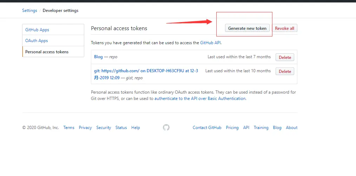The width and height of the screenshot is (356, 176).
Task: Open the GitHub API link
Action: pyautogui.click(x=210, y=42)
